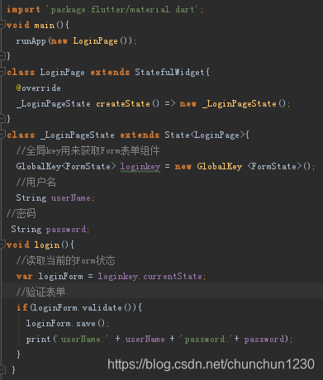
Task: Click the 'if' keyword in login method
Action: (x=21, y=307)
